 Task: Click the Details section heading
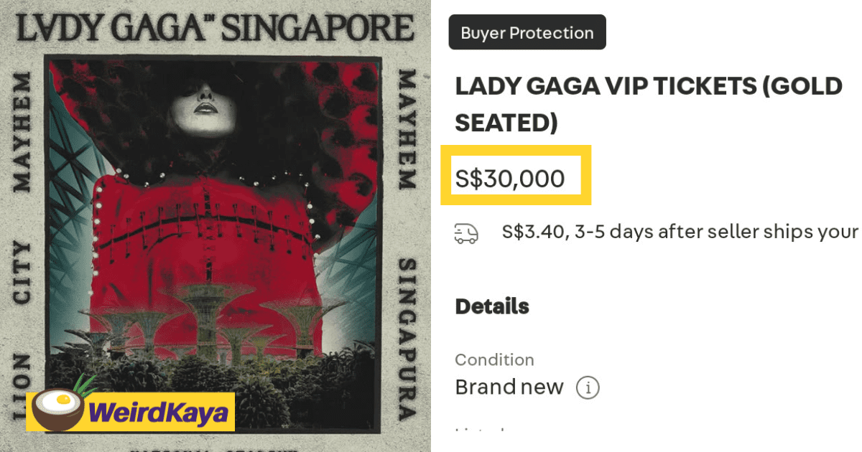(492, 306)
